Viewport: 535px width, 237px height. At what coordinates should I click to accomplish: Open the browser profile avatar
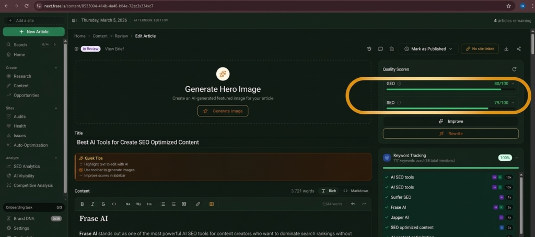pyautogui.click(x=522, y=6)
